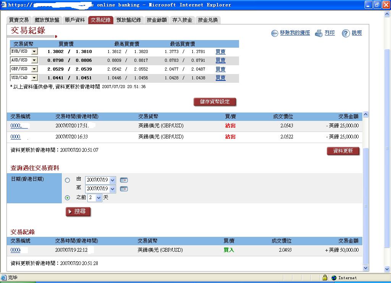The width and height of the screenshot is (391, 283).
Task: Switch to the 賬戶資料 tab
Action: (x=75, y=20)
